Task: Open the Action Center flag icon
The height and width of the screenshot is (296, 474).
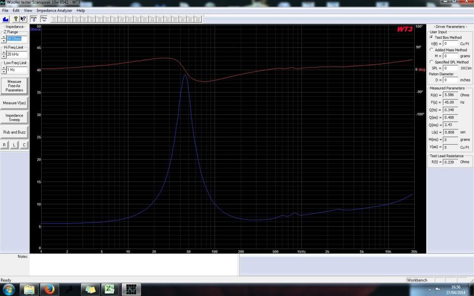Action: [437, 290]
